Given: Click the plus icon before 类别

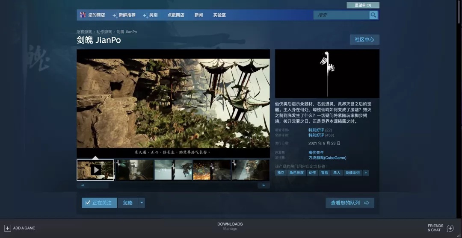Looking at the screenshot, I should [x=145, y=15].
